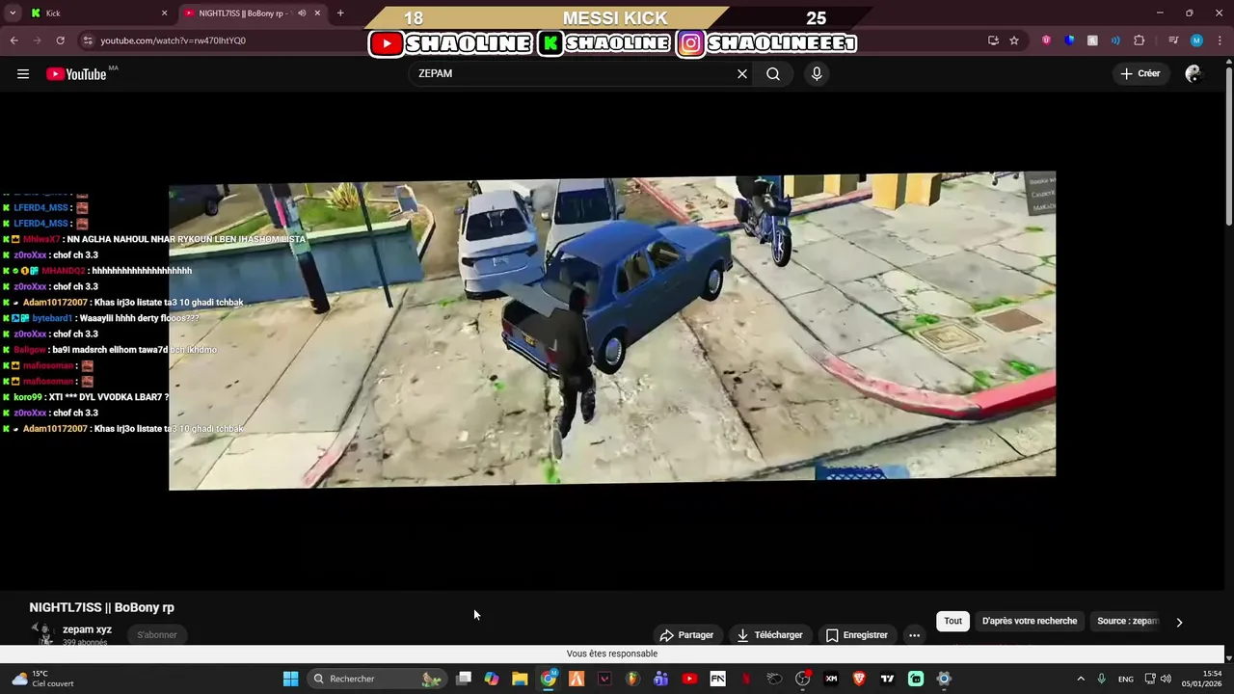Open the ENG language switcher
This screenshot has height=694, width=1234.
coord(1126,679)
